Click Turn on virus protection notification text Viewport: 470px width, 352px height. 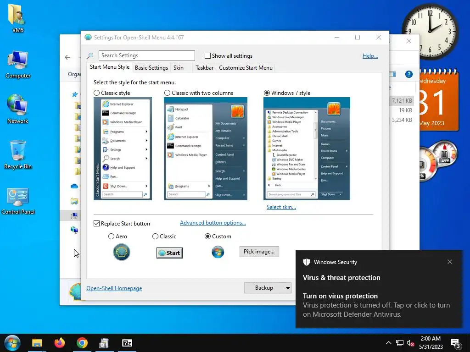point(340,296)
